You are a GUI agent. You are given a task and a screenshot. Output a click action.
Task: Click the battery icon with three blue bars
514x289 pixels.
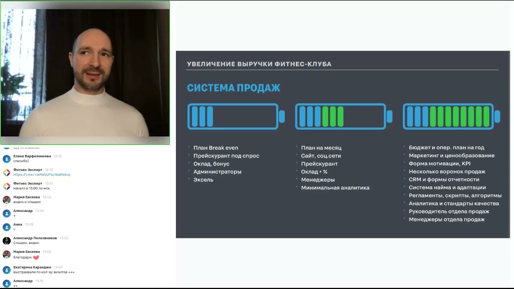pyautogui.click(x=236, y=116)
